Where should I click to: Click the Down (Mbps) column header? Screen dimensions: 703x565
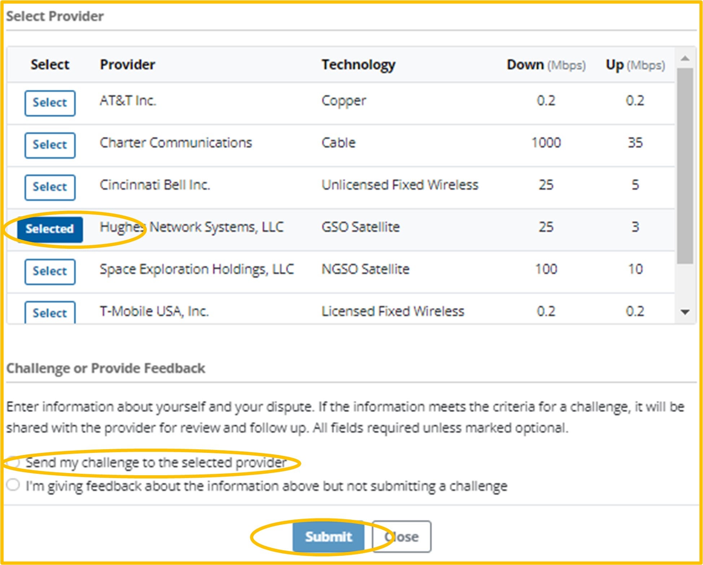point(546,65)
